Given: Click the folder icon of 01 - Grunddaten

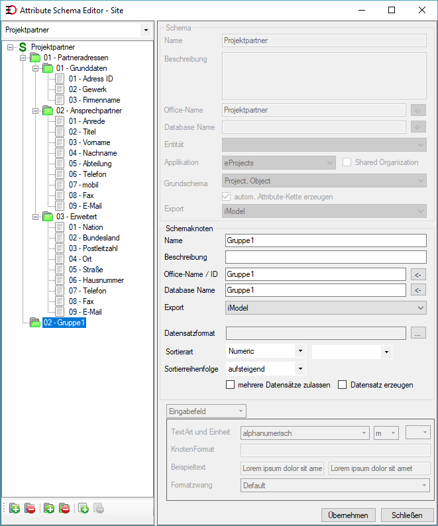Looking at the screenshot, I should (x=48, y=68).
